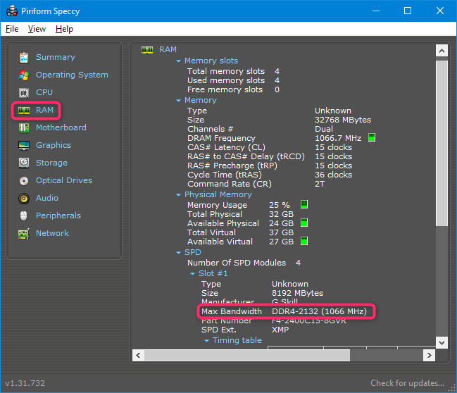Select the Audio speaker icon
Viewport: 457px width, 393px height.
pyautogui.click(x=24, y=199)
